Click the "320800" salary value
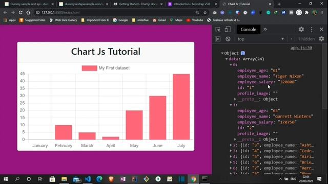This screenshot has width=328, height=184. [x=287, y=82]
